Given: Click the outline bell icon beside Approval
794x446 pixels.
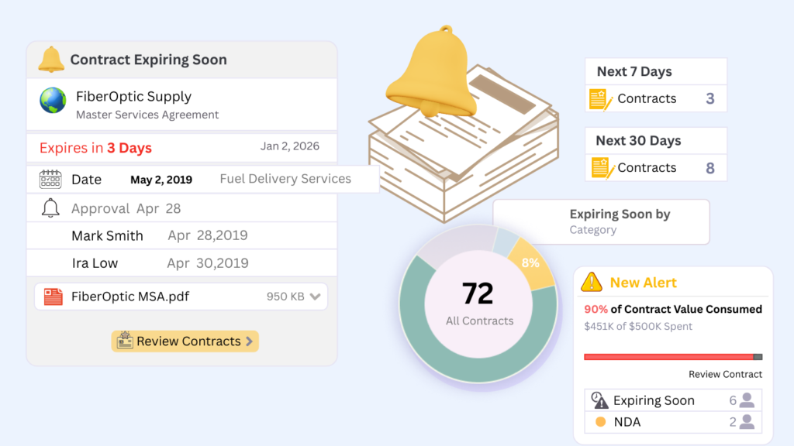Looking at the screenshot, I should [50, 208].
